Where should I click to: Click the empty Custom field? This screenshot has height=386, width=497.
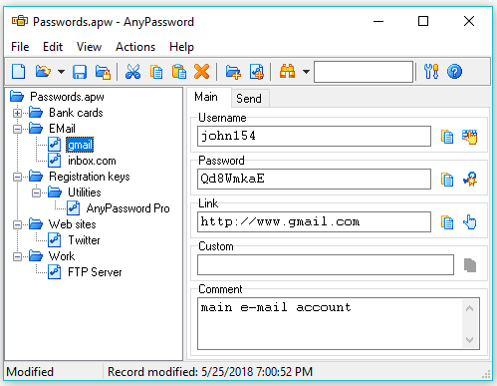pos(326,264)
